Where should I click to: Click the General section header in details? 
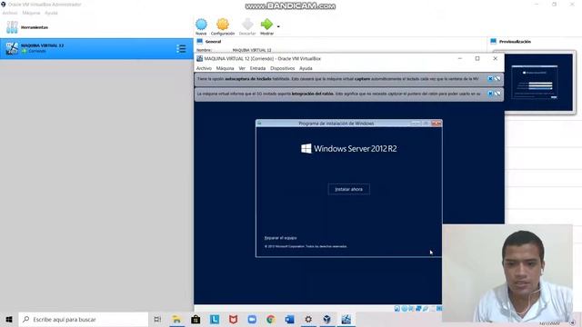pos(213,42)
